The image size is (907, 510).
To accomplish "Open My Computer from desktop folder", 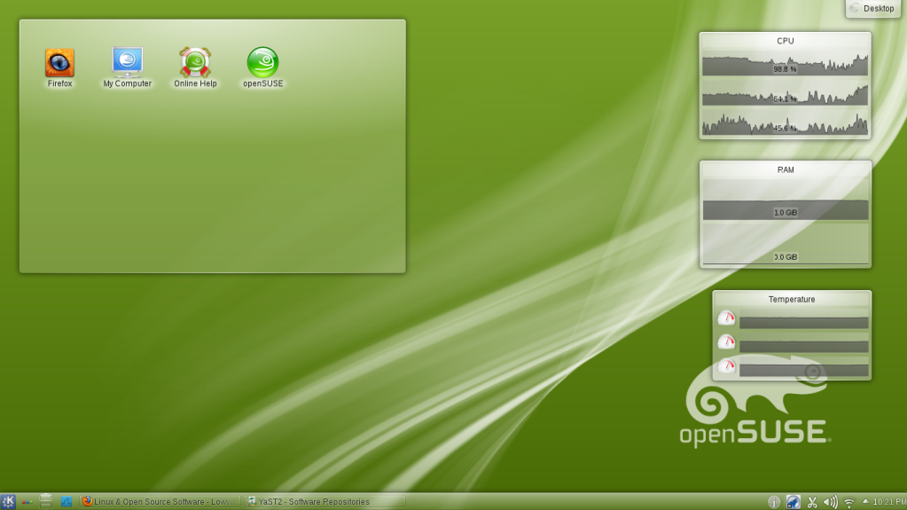I will pyautogui.click(x=127, y=63).
